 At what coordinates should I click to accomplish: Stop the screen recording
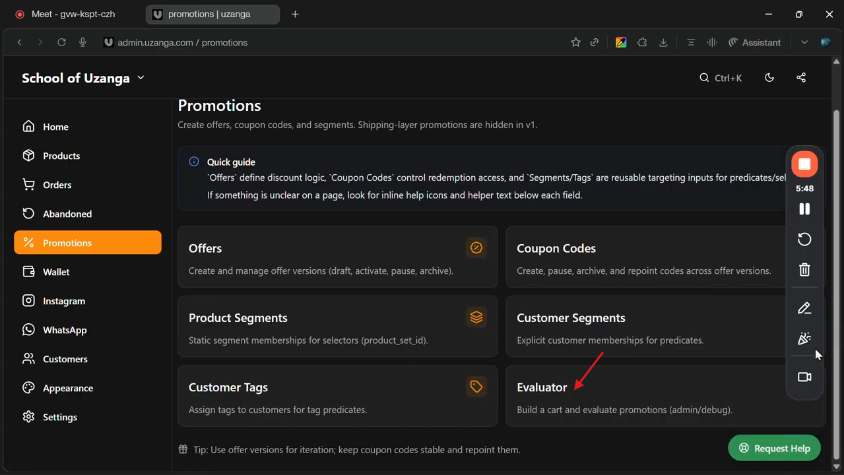click(x=804, y=164)
